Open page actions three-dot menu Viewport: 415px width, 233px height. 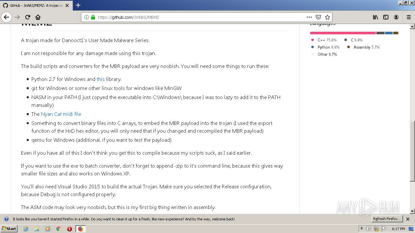[x=309, y=17]
